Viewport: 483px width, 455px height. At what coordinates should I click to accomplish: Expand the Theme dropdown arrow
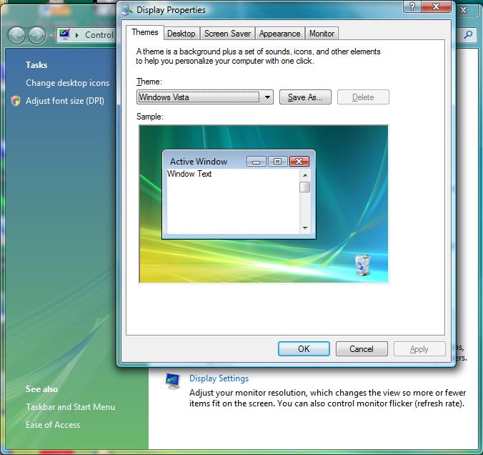[x=267, y=97]
